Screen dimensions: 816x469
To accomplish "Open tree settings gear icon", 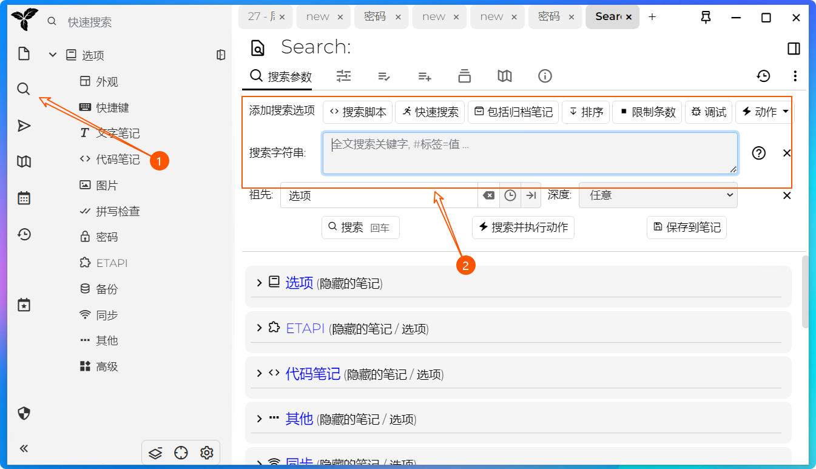I will pyautogui.click(x=207, y=453).
